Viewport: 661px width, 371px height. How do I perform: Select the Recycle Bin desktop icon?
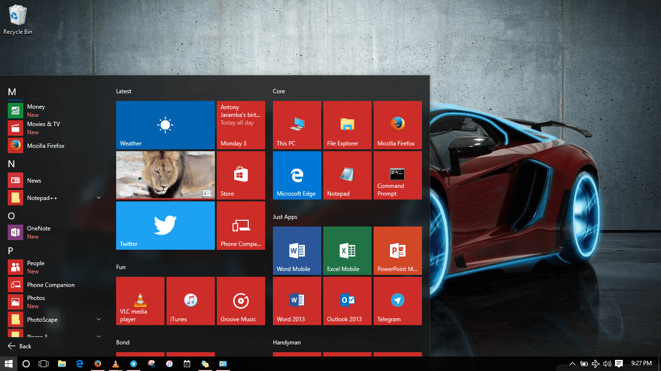pos(18,20)
